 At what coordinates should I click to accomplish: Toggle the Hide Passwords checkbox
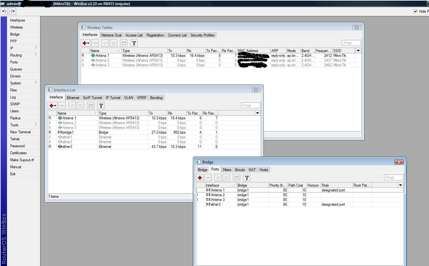click(x=415, y=11)
